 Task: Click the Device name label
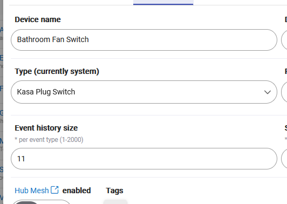[38, 19]
